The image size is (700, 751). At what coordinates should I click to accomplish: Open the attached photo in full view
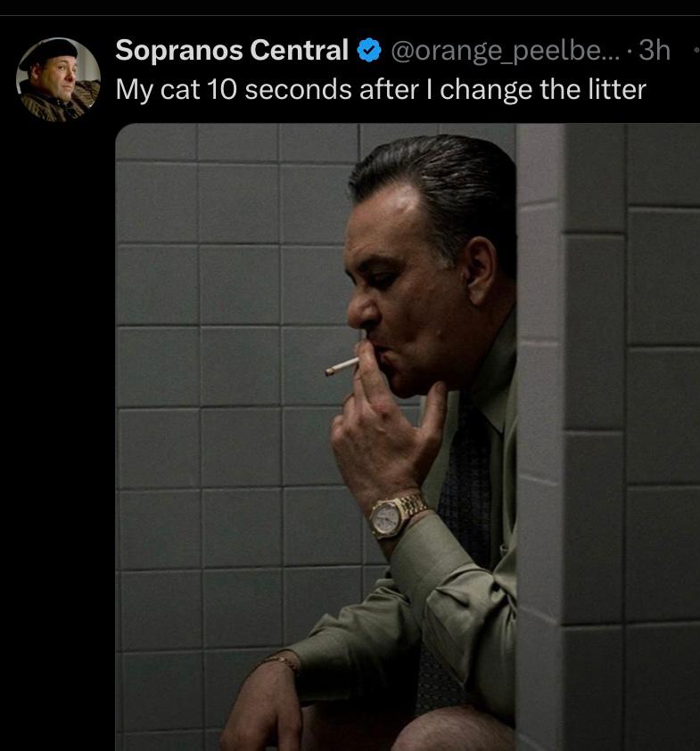(x=408, y=437)
